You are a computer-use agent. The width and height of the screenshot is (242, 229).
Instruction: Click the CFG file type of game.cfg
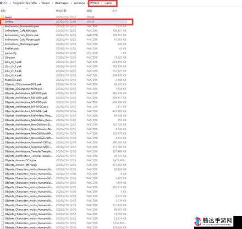(92, 53)
